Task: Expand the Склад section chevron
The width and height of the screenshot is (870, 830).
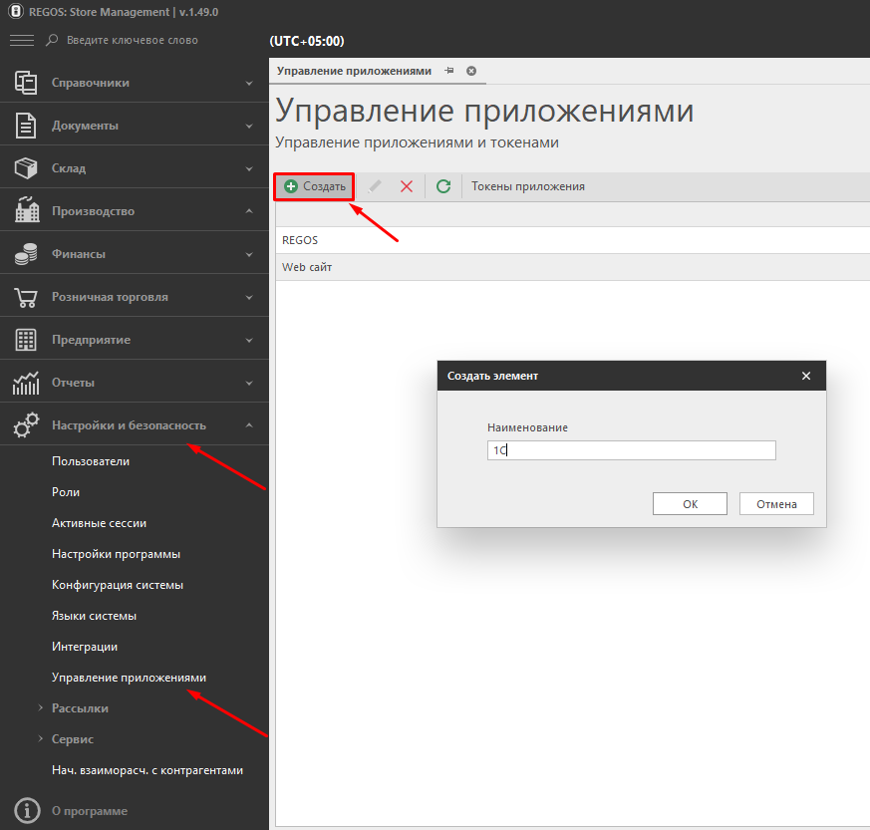Action: coord(249,168)
